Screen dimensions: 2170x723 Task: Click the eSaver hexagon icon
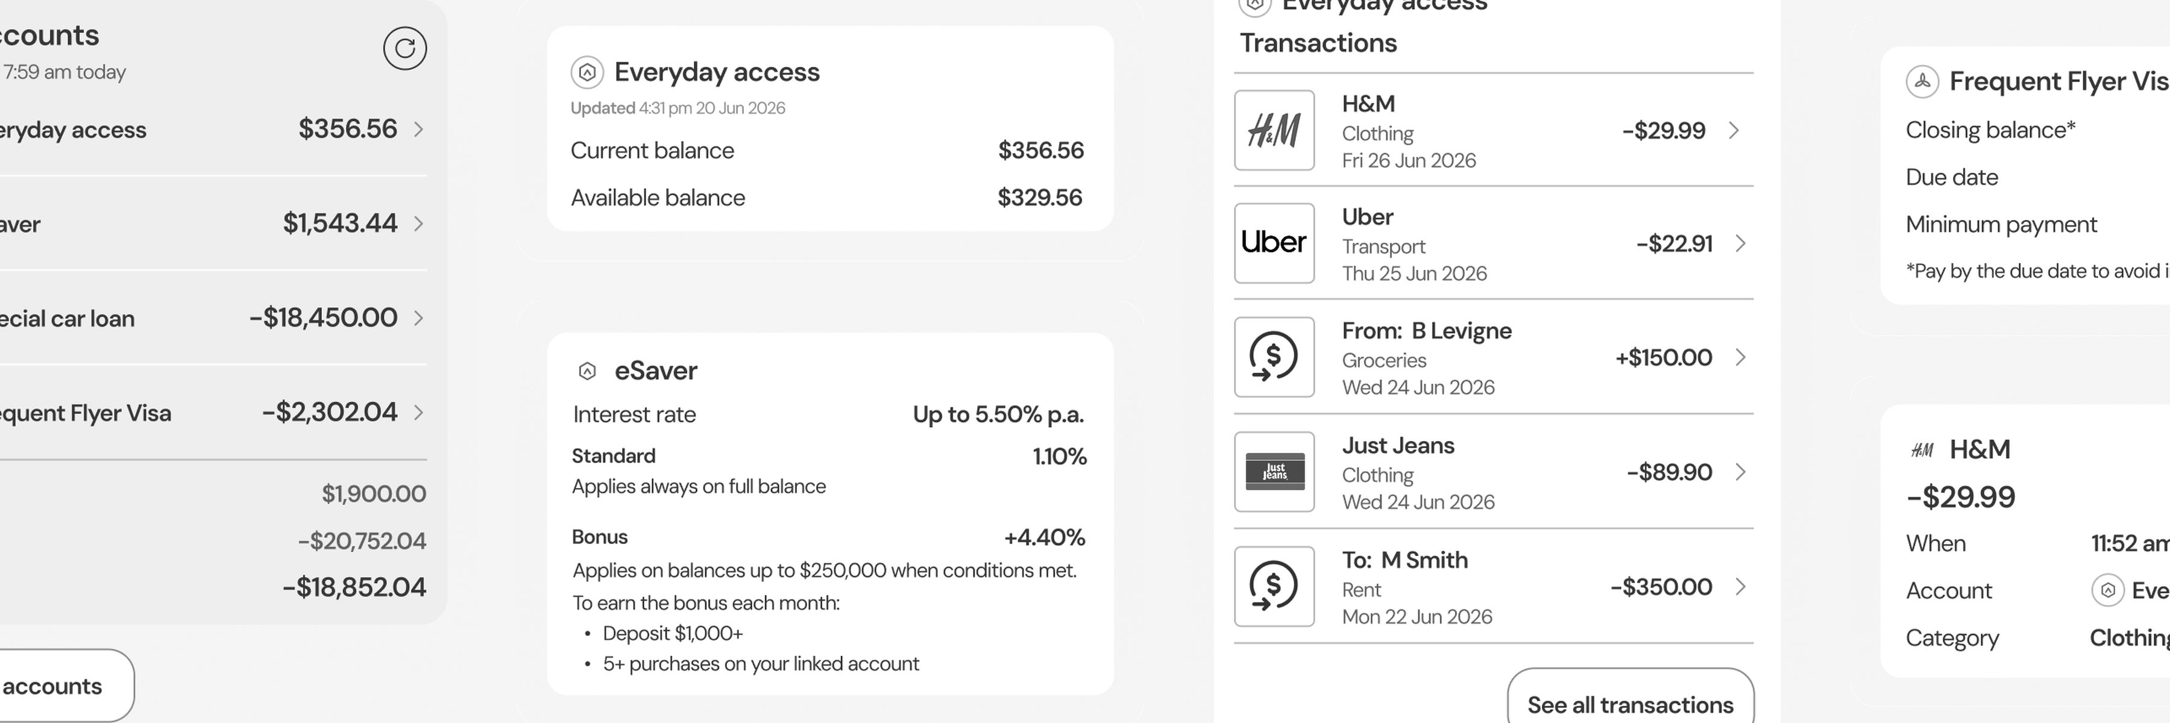point(587,371)
